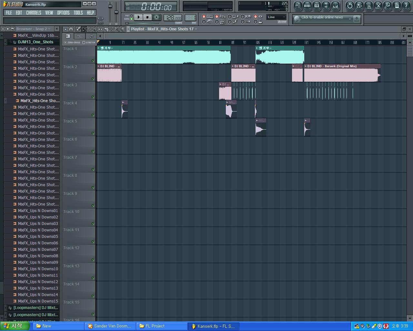Enable the STRETCH radio option
This screenshot has width=413, height=331.
pyautogui.click(x=84, y=42)
